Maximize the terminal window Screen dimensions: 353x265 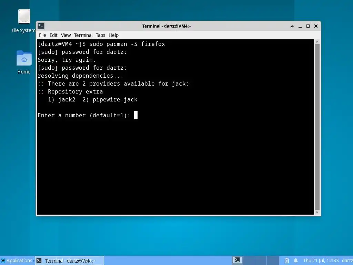click(x=308, y=26)
